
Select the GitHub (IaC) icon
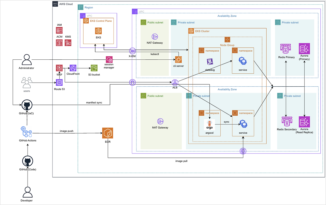tap(26, 105)
